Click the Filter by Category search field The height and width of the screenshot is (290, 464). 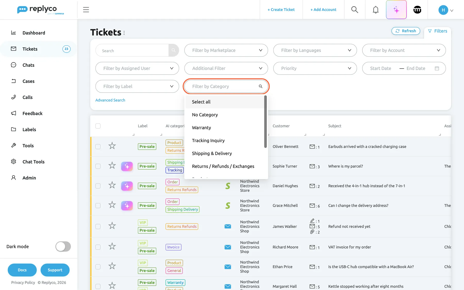(x=226, y=86)
